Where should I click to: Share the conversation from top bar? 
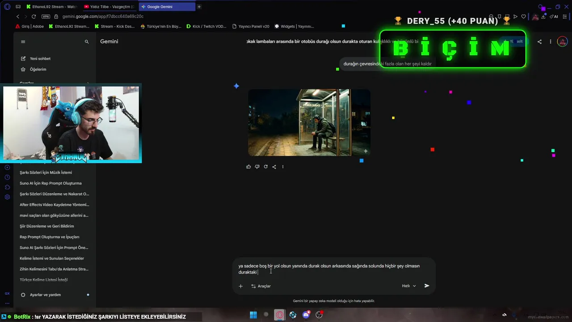click(539, 42)
